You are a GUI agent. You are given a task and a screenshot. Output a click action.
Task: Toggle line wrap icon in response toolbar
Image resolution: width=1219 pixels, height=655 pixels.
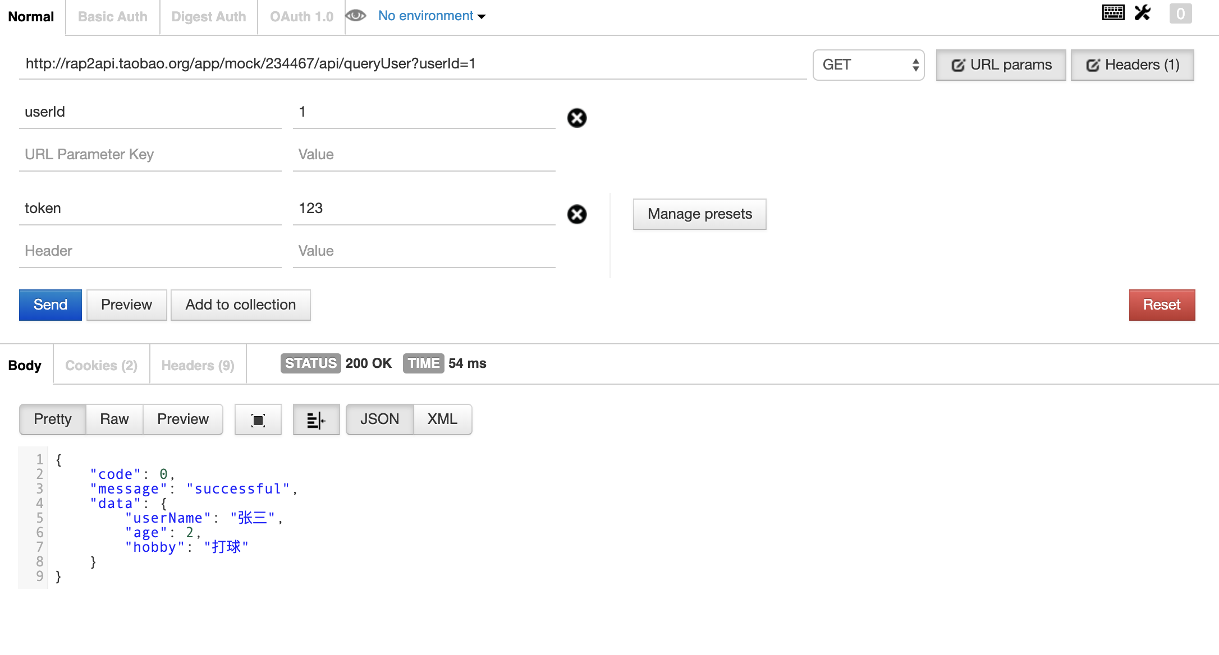pyautogui.click(x=317, y=419)
